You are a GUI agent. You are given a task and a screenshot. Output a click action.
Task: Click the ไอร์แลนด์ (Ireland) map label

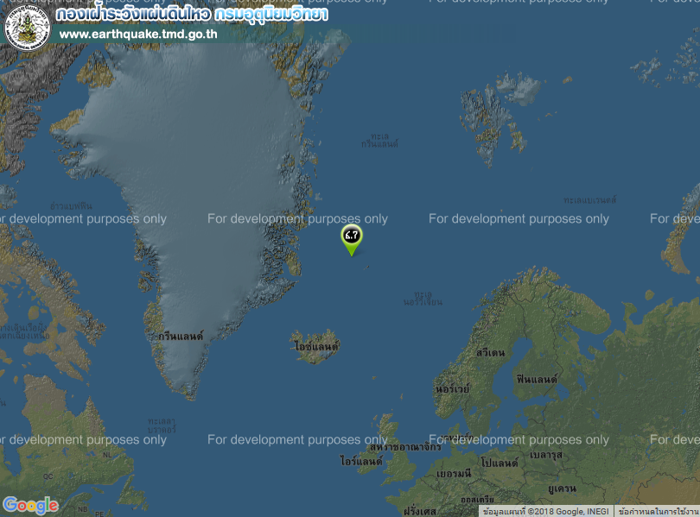pos(361,460)
